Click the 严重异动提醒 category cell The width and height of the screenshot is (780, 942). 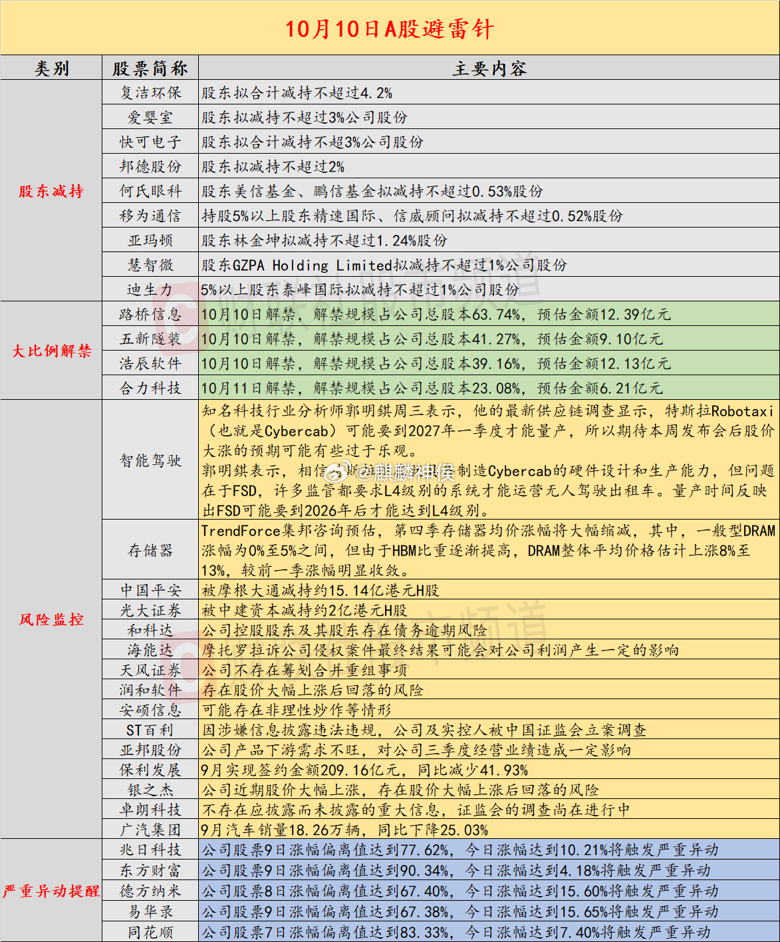click(x=51, y=890)
